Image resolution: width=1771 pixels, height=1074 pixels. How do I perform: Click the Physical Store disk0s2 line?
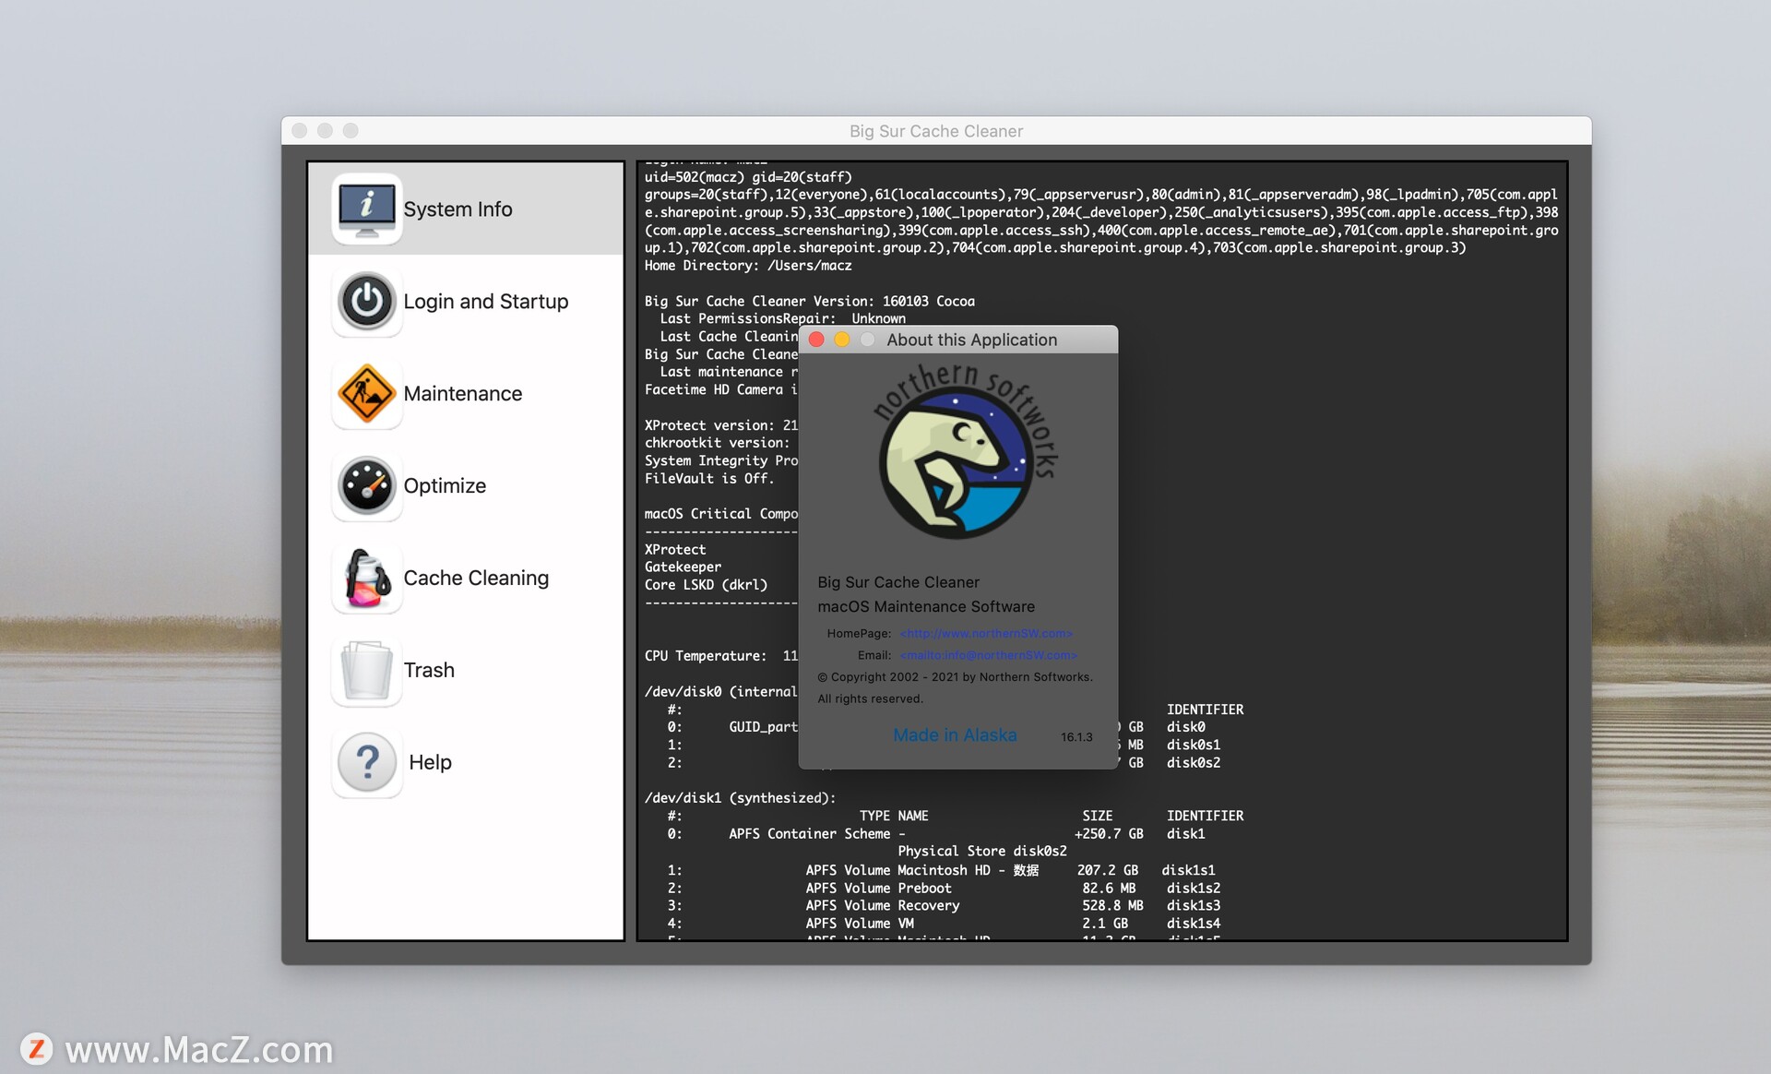point(982,852)
